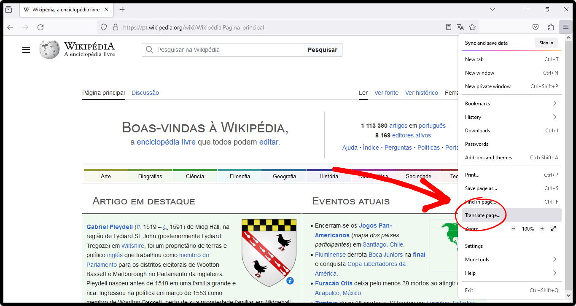Exit Firefox from the menu
576x306 pixels.
tap(511, 290)
